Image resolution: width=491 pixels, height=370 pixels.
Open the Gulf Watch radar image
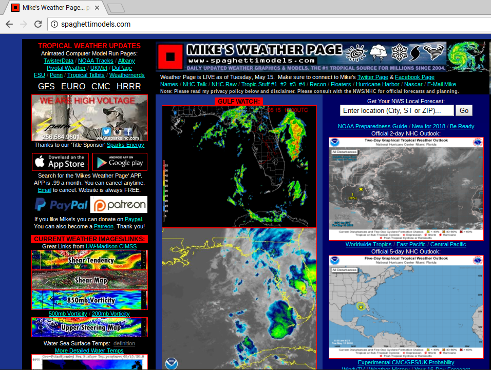239,166
